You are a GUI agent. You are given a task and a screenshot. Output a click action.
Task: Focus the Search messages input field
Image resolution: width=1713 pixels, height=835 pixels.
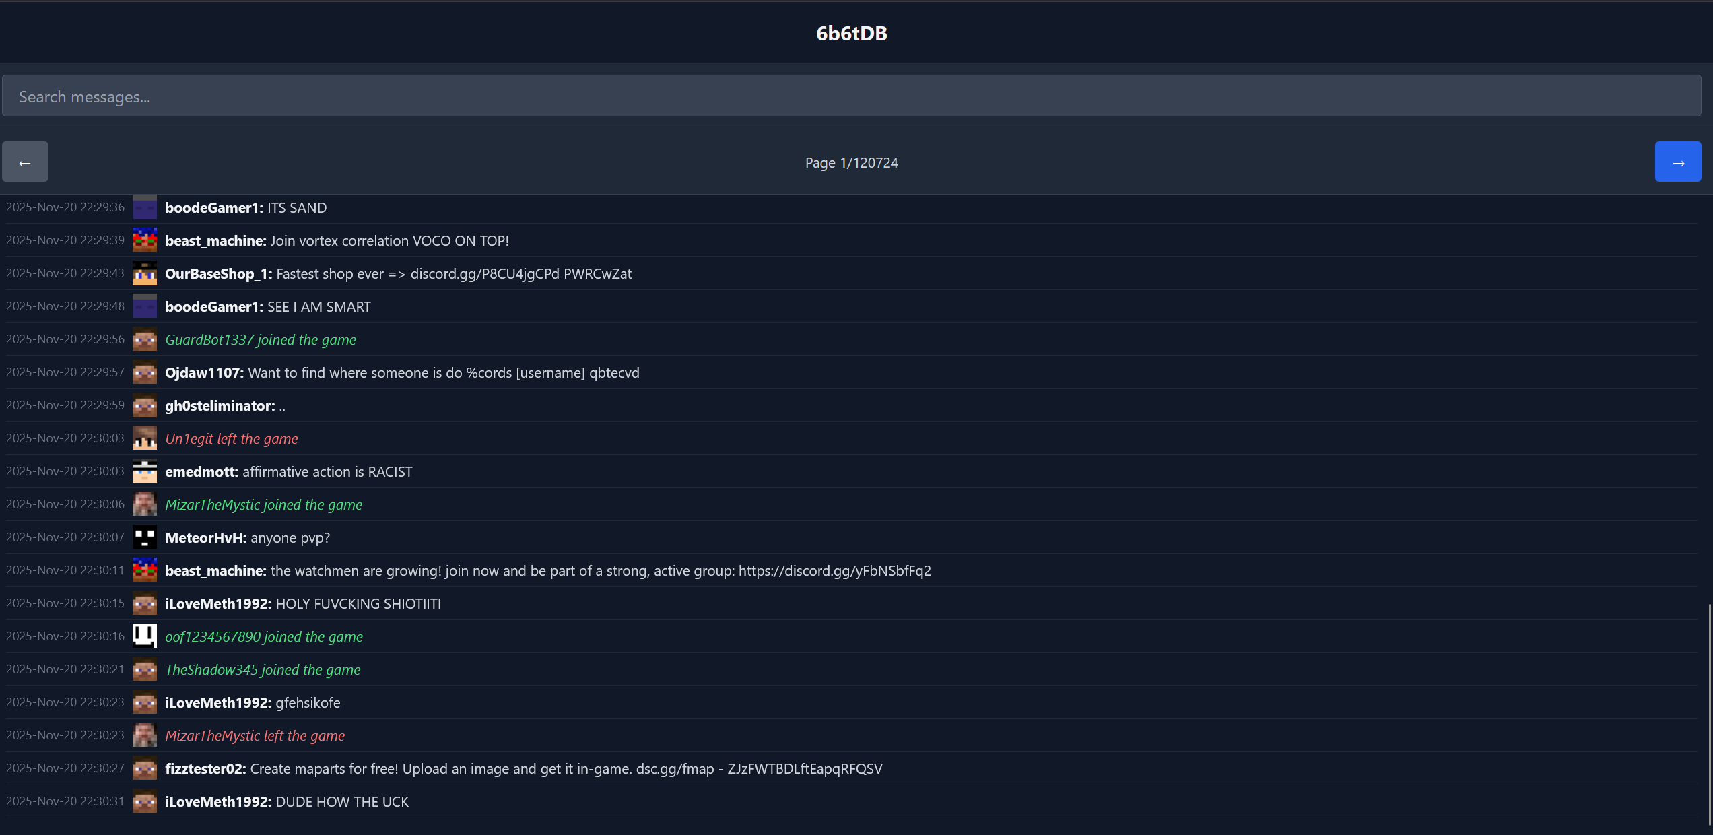tap(851, 96)
